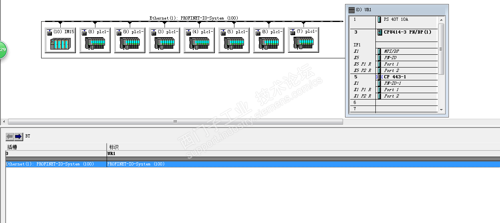Select the (5) plc1 IO device icon
Image resolution: width=500 pixels, height=223 pixels.
[234, 40]
